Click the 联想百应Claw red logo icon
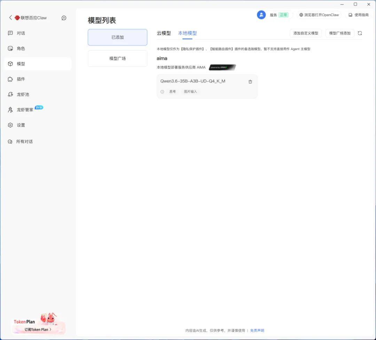376x340 pixels. click(17, 18)
